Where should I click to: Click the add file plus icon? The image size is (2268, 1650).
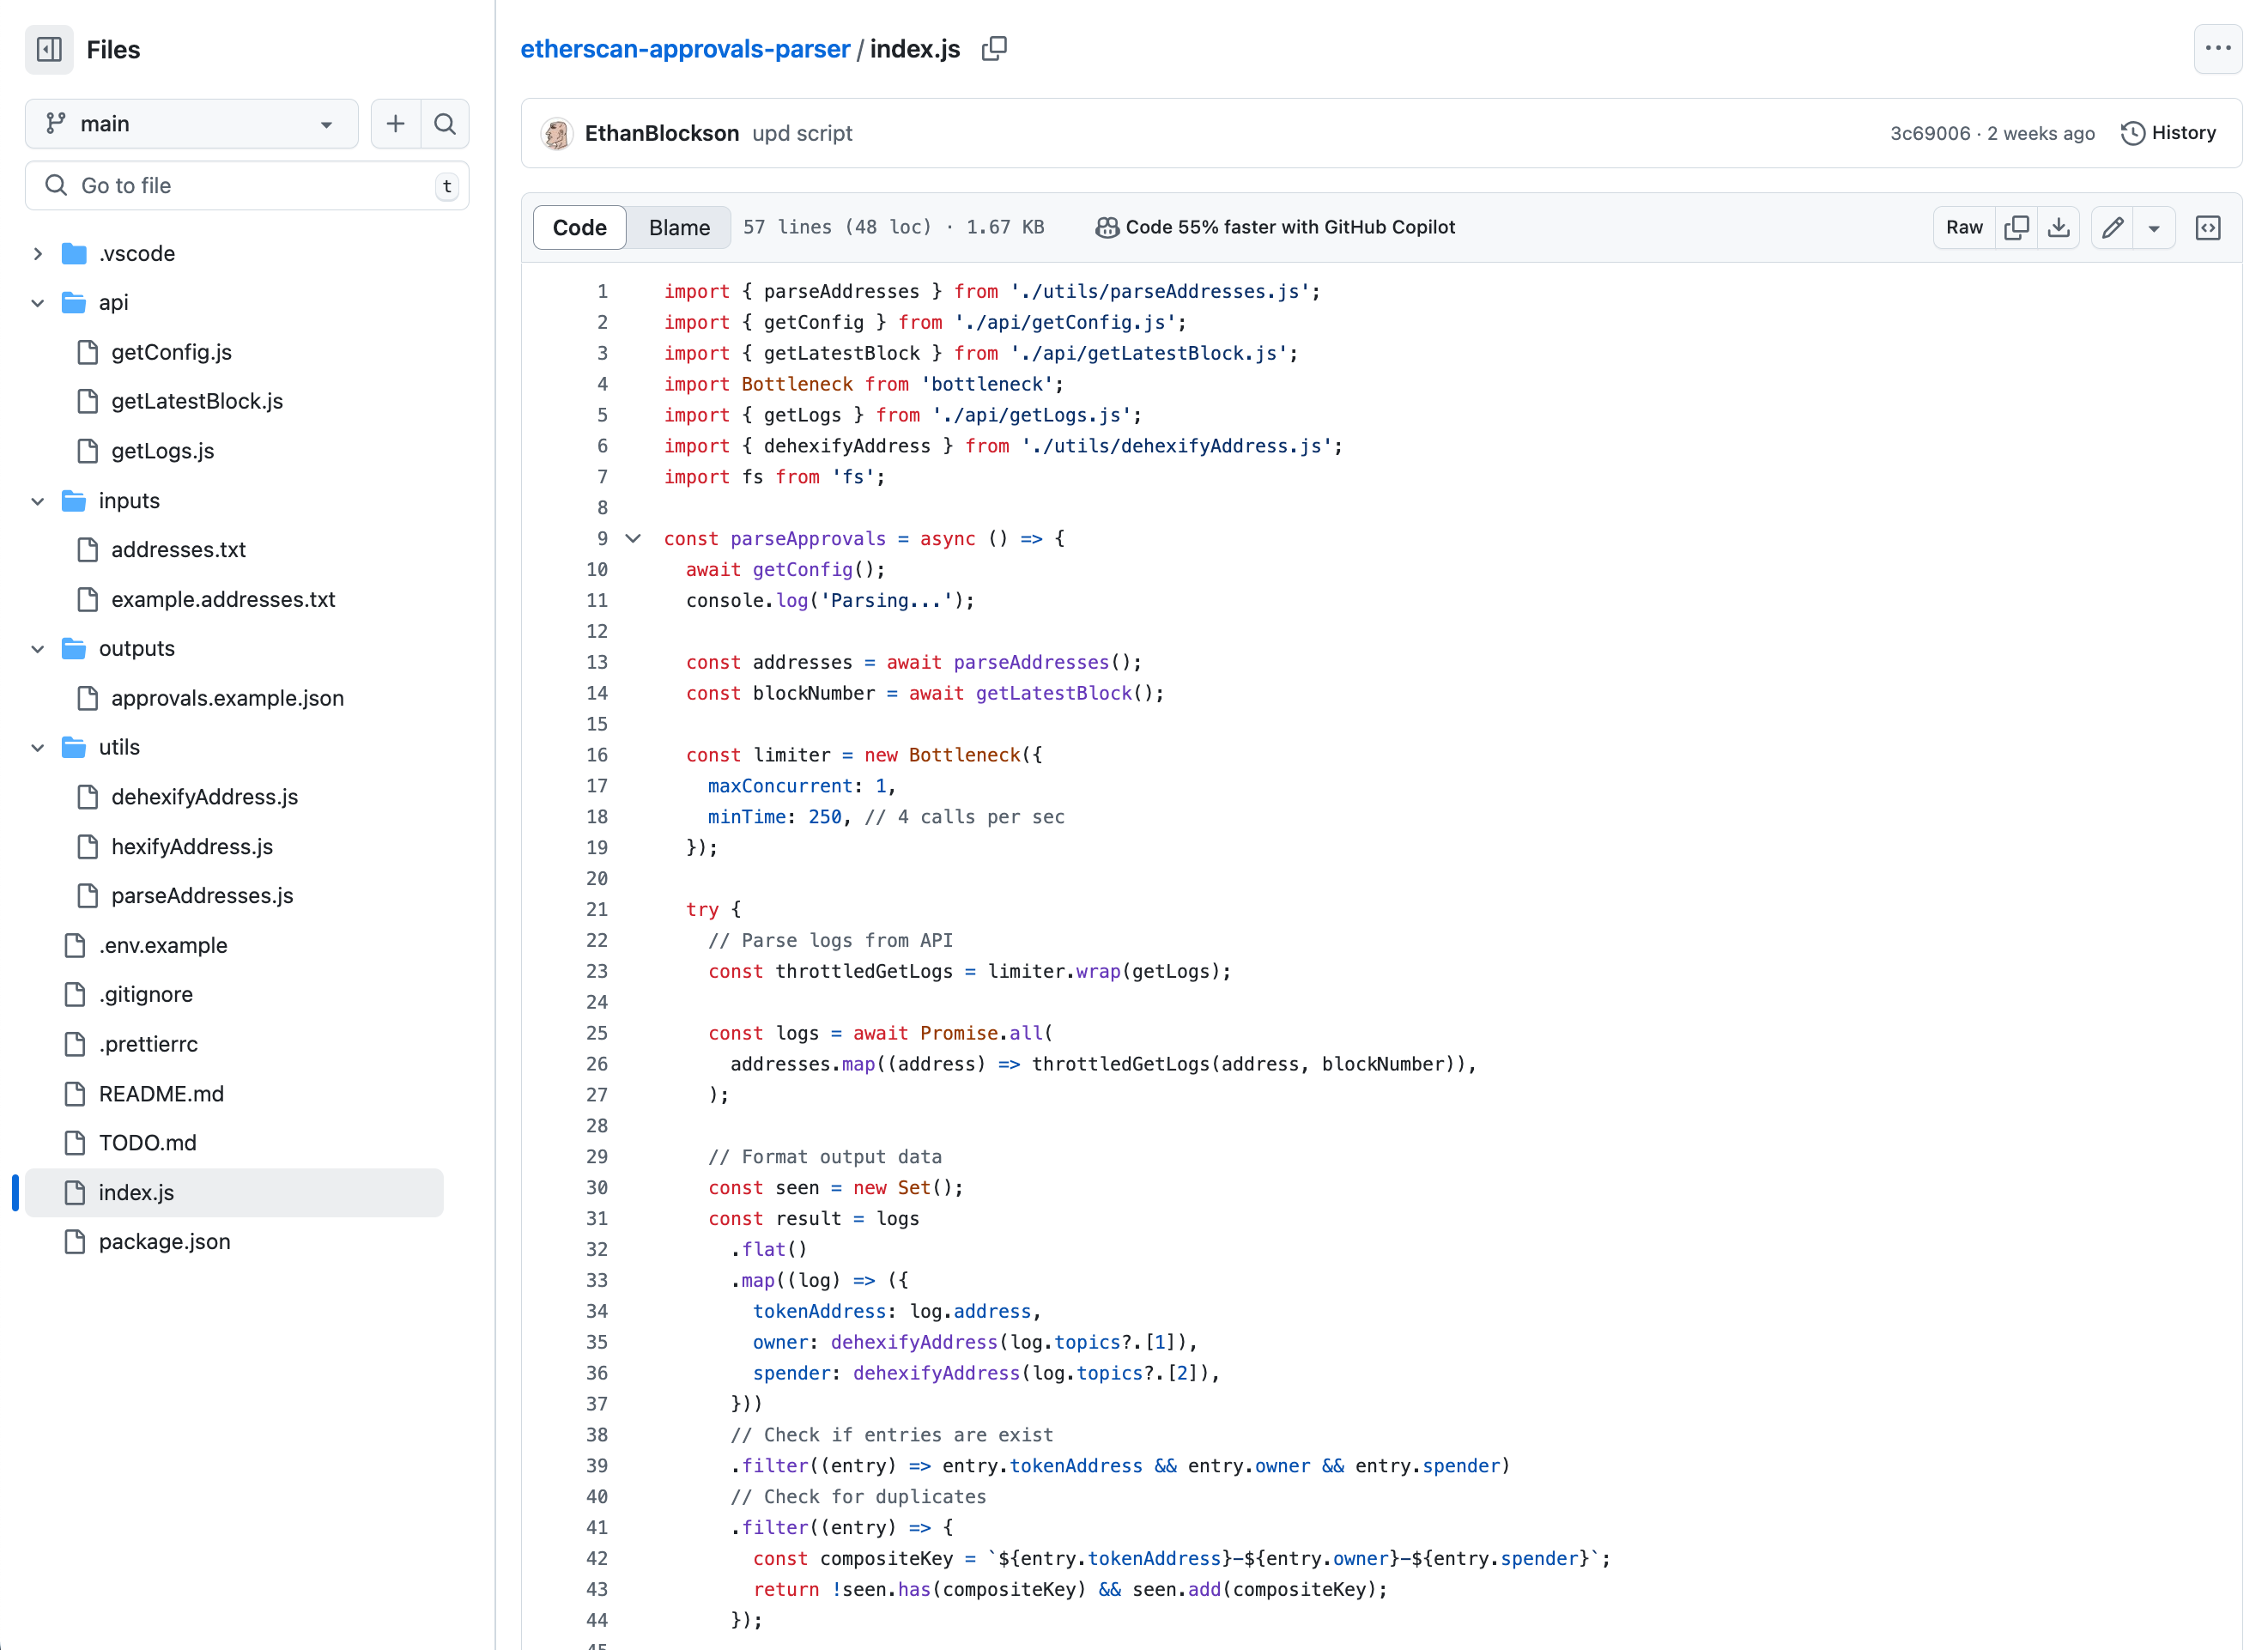[x=395, y=124]
